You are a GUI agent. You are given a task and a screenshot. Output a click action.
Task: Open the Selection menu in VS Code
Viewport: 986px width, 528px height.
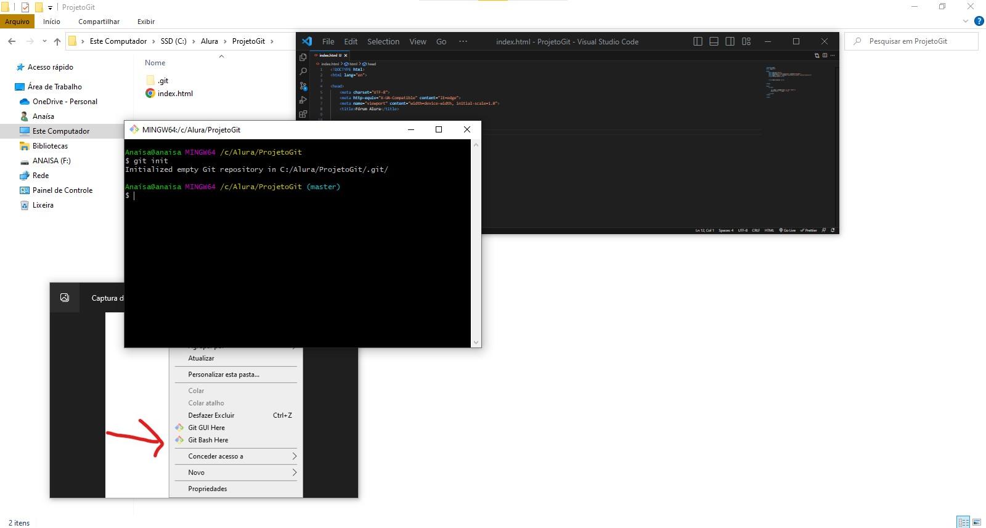tap(383, 41)
